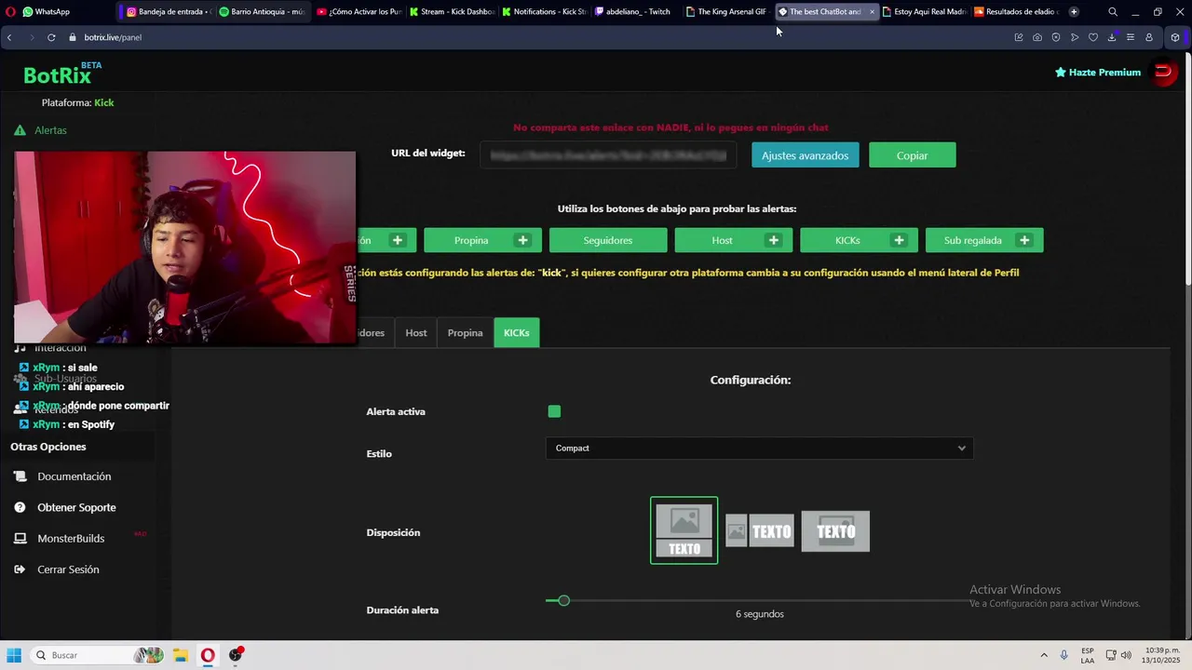1192x670 pixels.
Task: Switch to the Host settings tab
Action: [x=416, y=333]
